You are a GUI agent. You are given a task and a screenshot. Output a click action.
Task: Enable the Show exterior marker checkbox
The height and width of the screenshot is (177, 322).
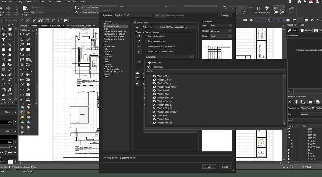pyautogui.click(x=146, y=41)
